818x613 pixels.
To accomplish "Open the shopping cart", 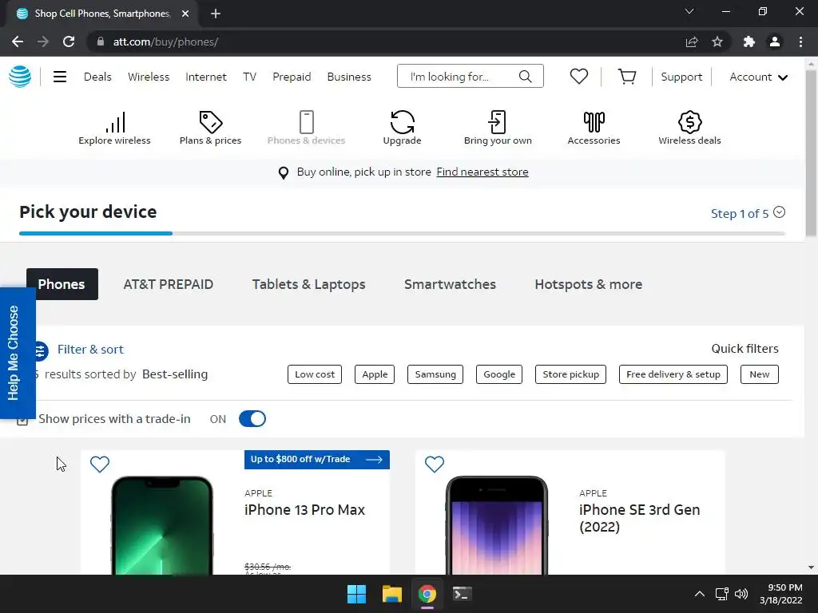I will pyautogui.click(x=626, y=77).
